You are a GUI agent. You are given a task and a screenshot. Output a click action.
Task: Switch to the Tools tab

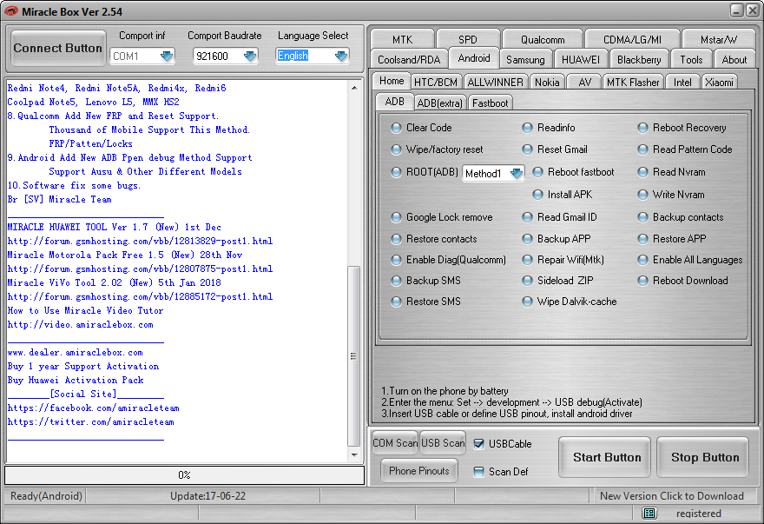(691, 59)
